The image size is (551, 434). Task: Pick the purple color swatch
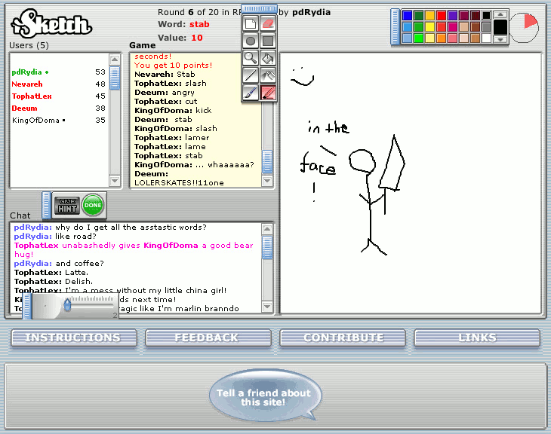pyautogui.click(x=452, y=15)
